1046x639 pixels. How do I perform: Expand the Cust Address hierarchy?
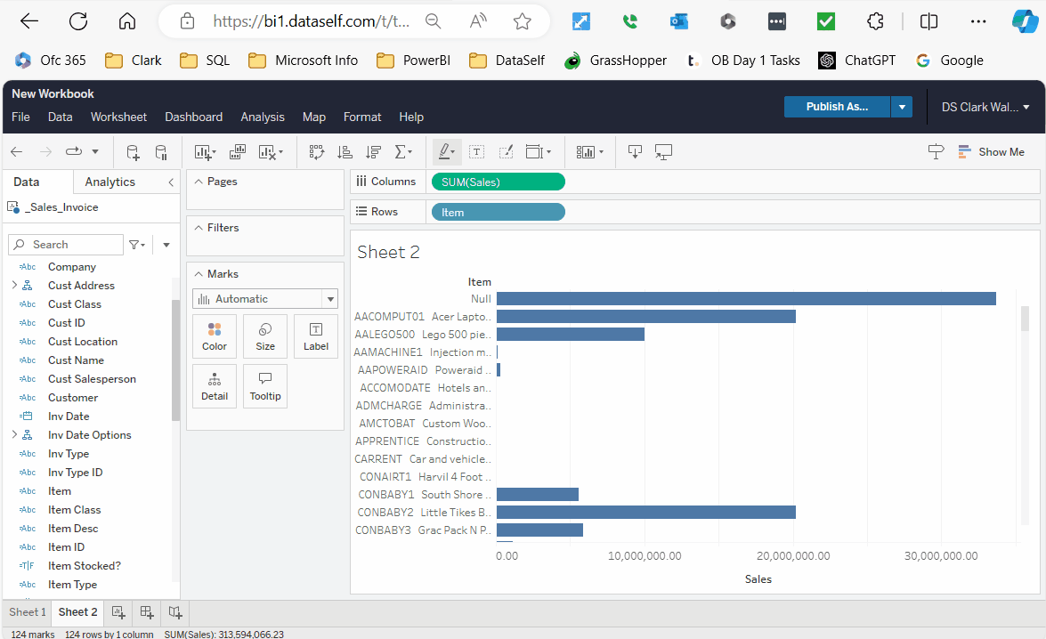[14, 286]
